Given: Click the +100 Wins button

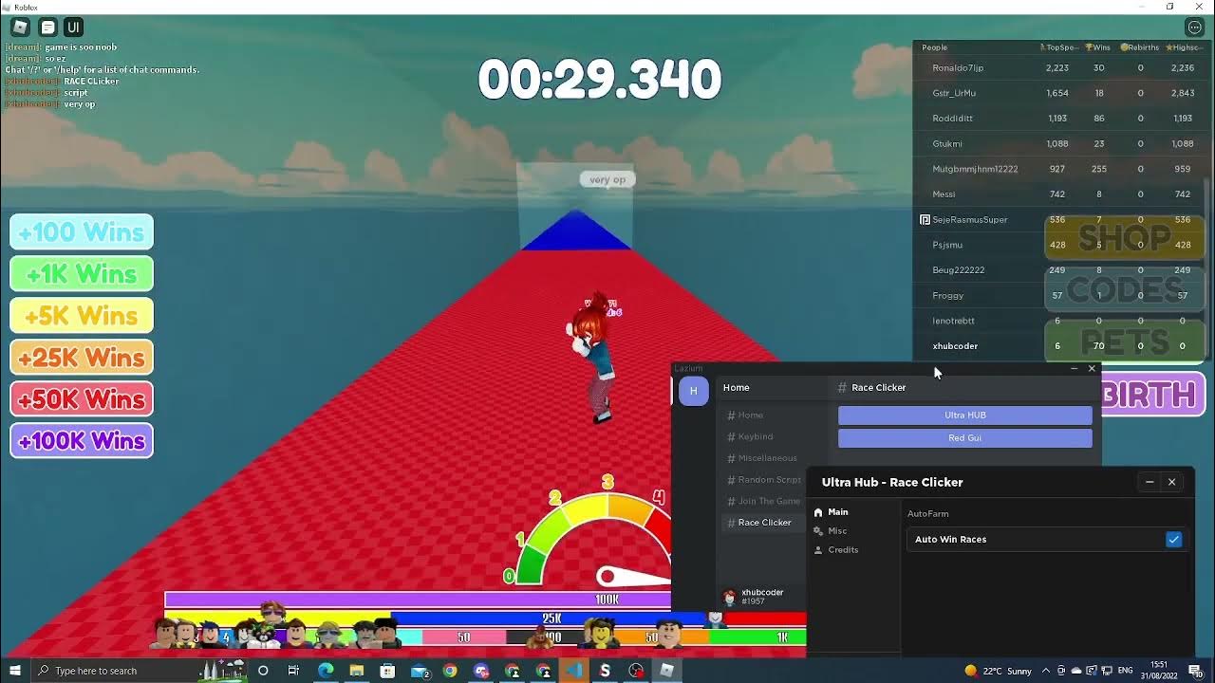Looking at the screenshot, I should point(82,232).
